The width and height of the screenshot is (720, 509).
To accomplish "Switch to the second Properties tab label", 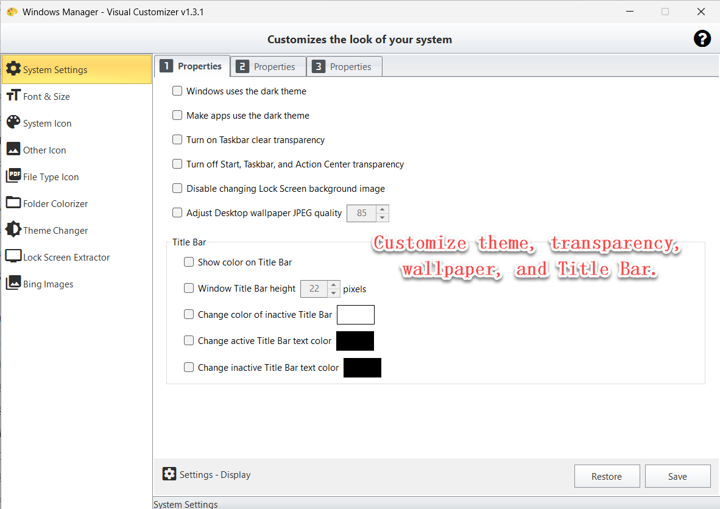I will tap(275, 67).
